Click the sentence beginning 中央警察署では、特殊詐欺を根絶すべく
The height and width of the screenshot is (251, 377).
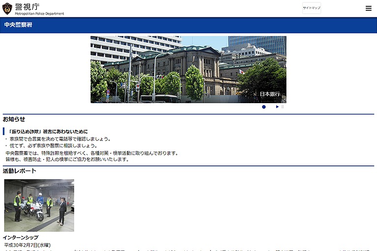coord(92,153)
